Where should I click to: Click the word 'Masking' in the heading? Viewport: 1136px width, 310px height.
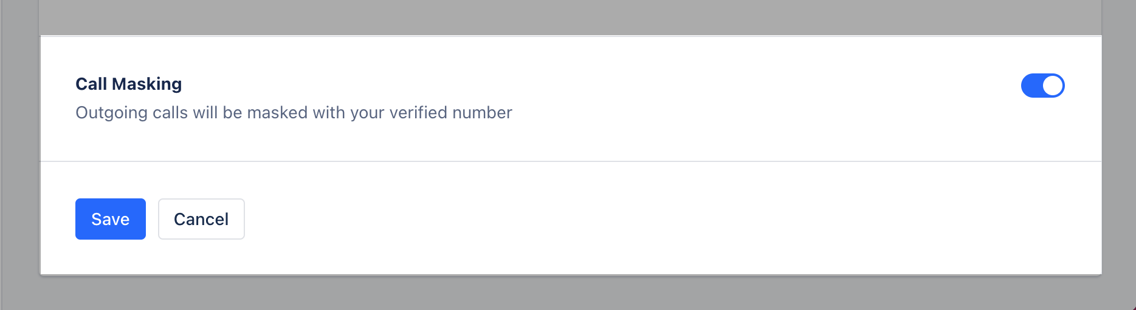coord(146,84)
